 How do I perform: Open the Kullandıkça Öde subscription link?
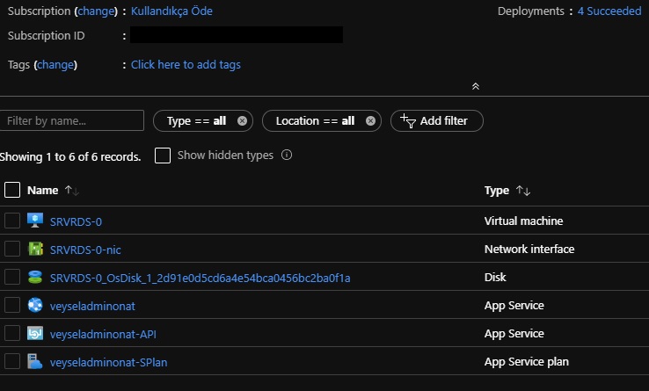pyautogui.click(x=171, y=11)
